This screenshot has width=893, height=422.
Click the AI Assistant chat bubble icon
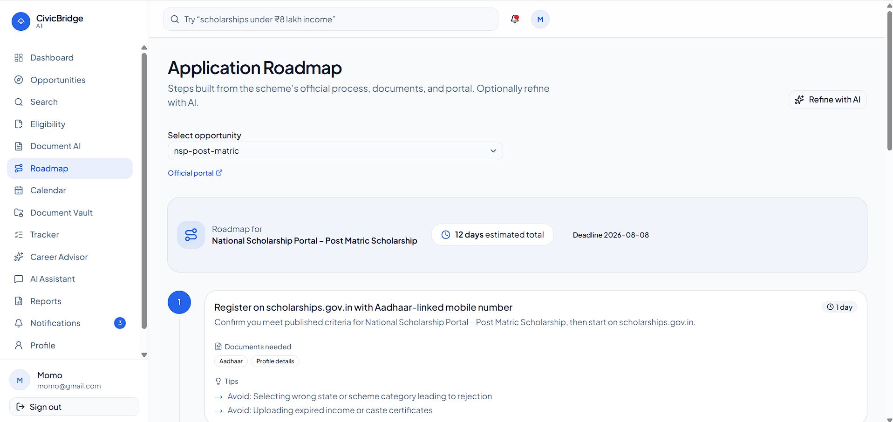[19, 279]
